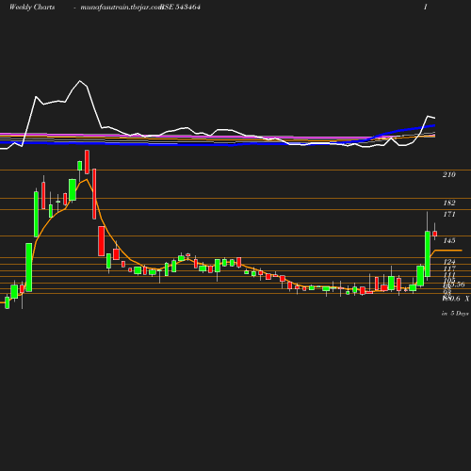Image resolution: width=471 pixels, height=471 pixels.
Task: Click the tallest red candle at the peak
Action: coord(94,194)
